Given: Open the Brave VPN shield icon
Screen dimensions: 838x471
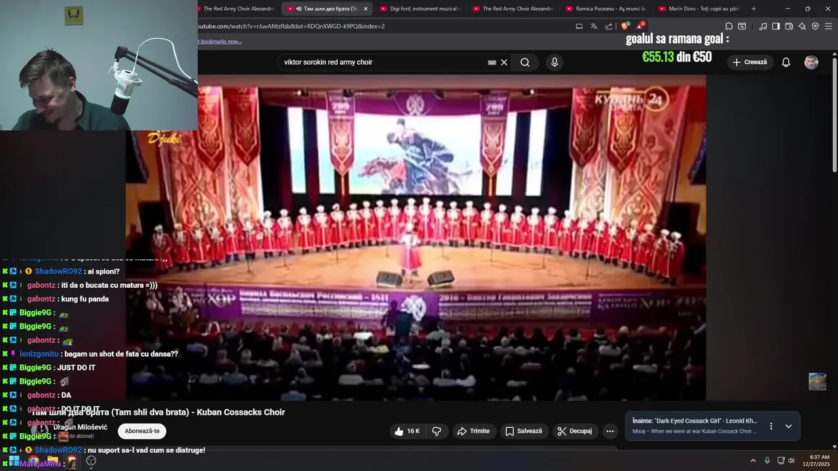Looking at the screenshot, I should pos(815,26).
